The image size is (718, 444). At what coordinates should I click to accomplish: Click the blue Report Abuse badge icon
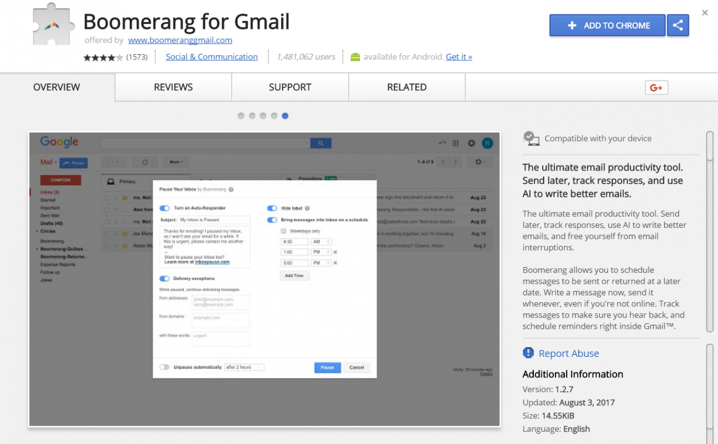click(x=528, y=353)
